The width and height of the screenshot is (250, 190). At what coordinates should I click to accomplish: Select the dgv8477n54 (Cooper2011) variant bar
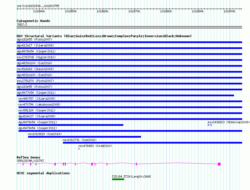click(125, 95)
